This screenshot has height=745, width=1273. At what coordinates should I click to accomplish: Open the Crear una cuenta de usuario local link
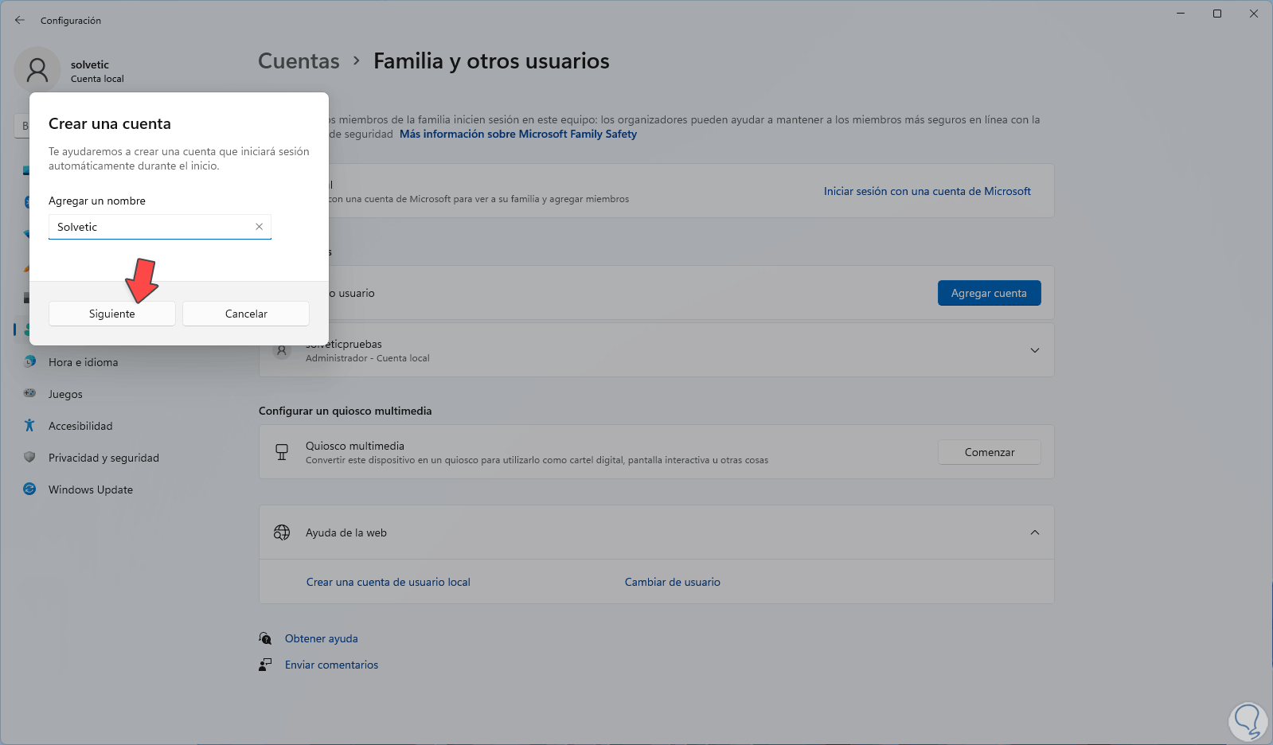pos(389,582)
